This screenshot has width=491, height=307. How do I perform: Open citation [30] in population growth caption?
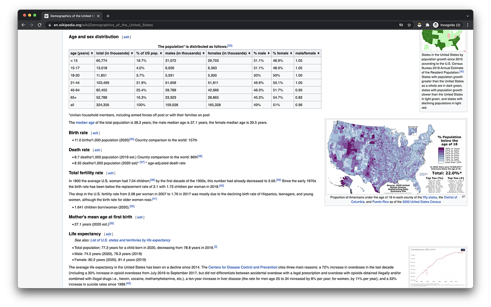pos(461,71)
